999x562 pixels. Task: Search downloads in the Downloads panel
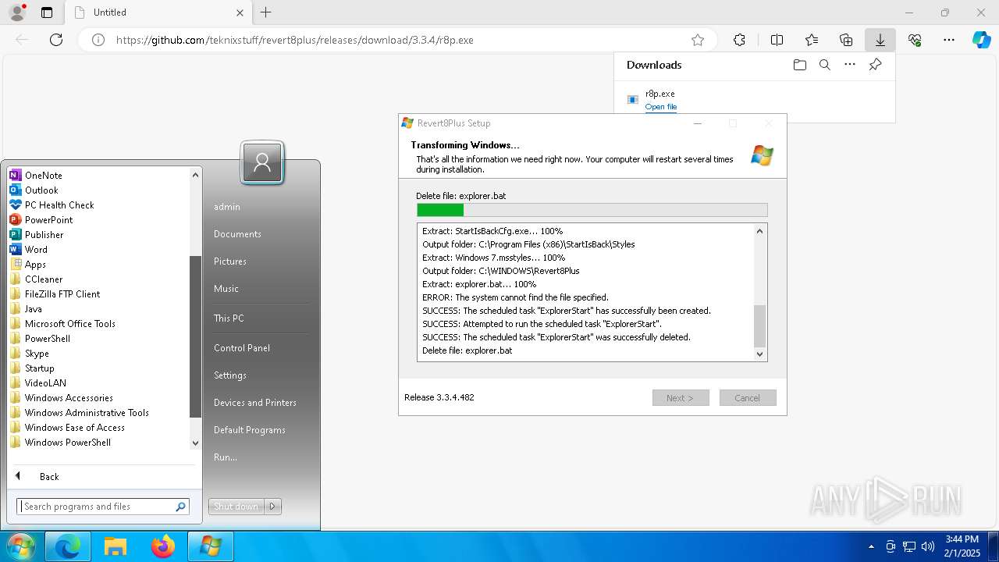click(824, 65)
